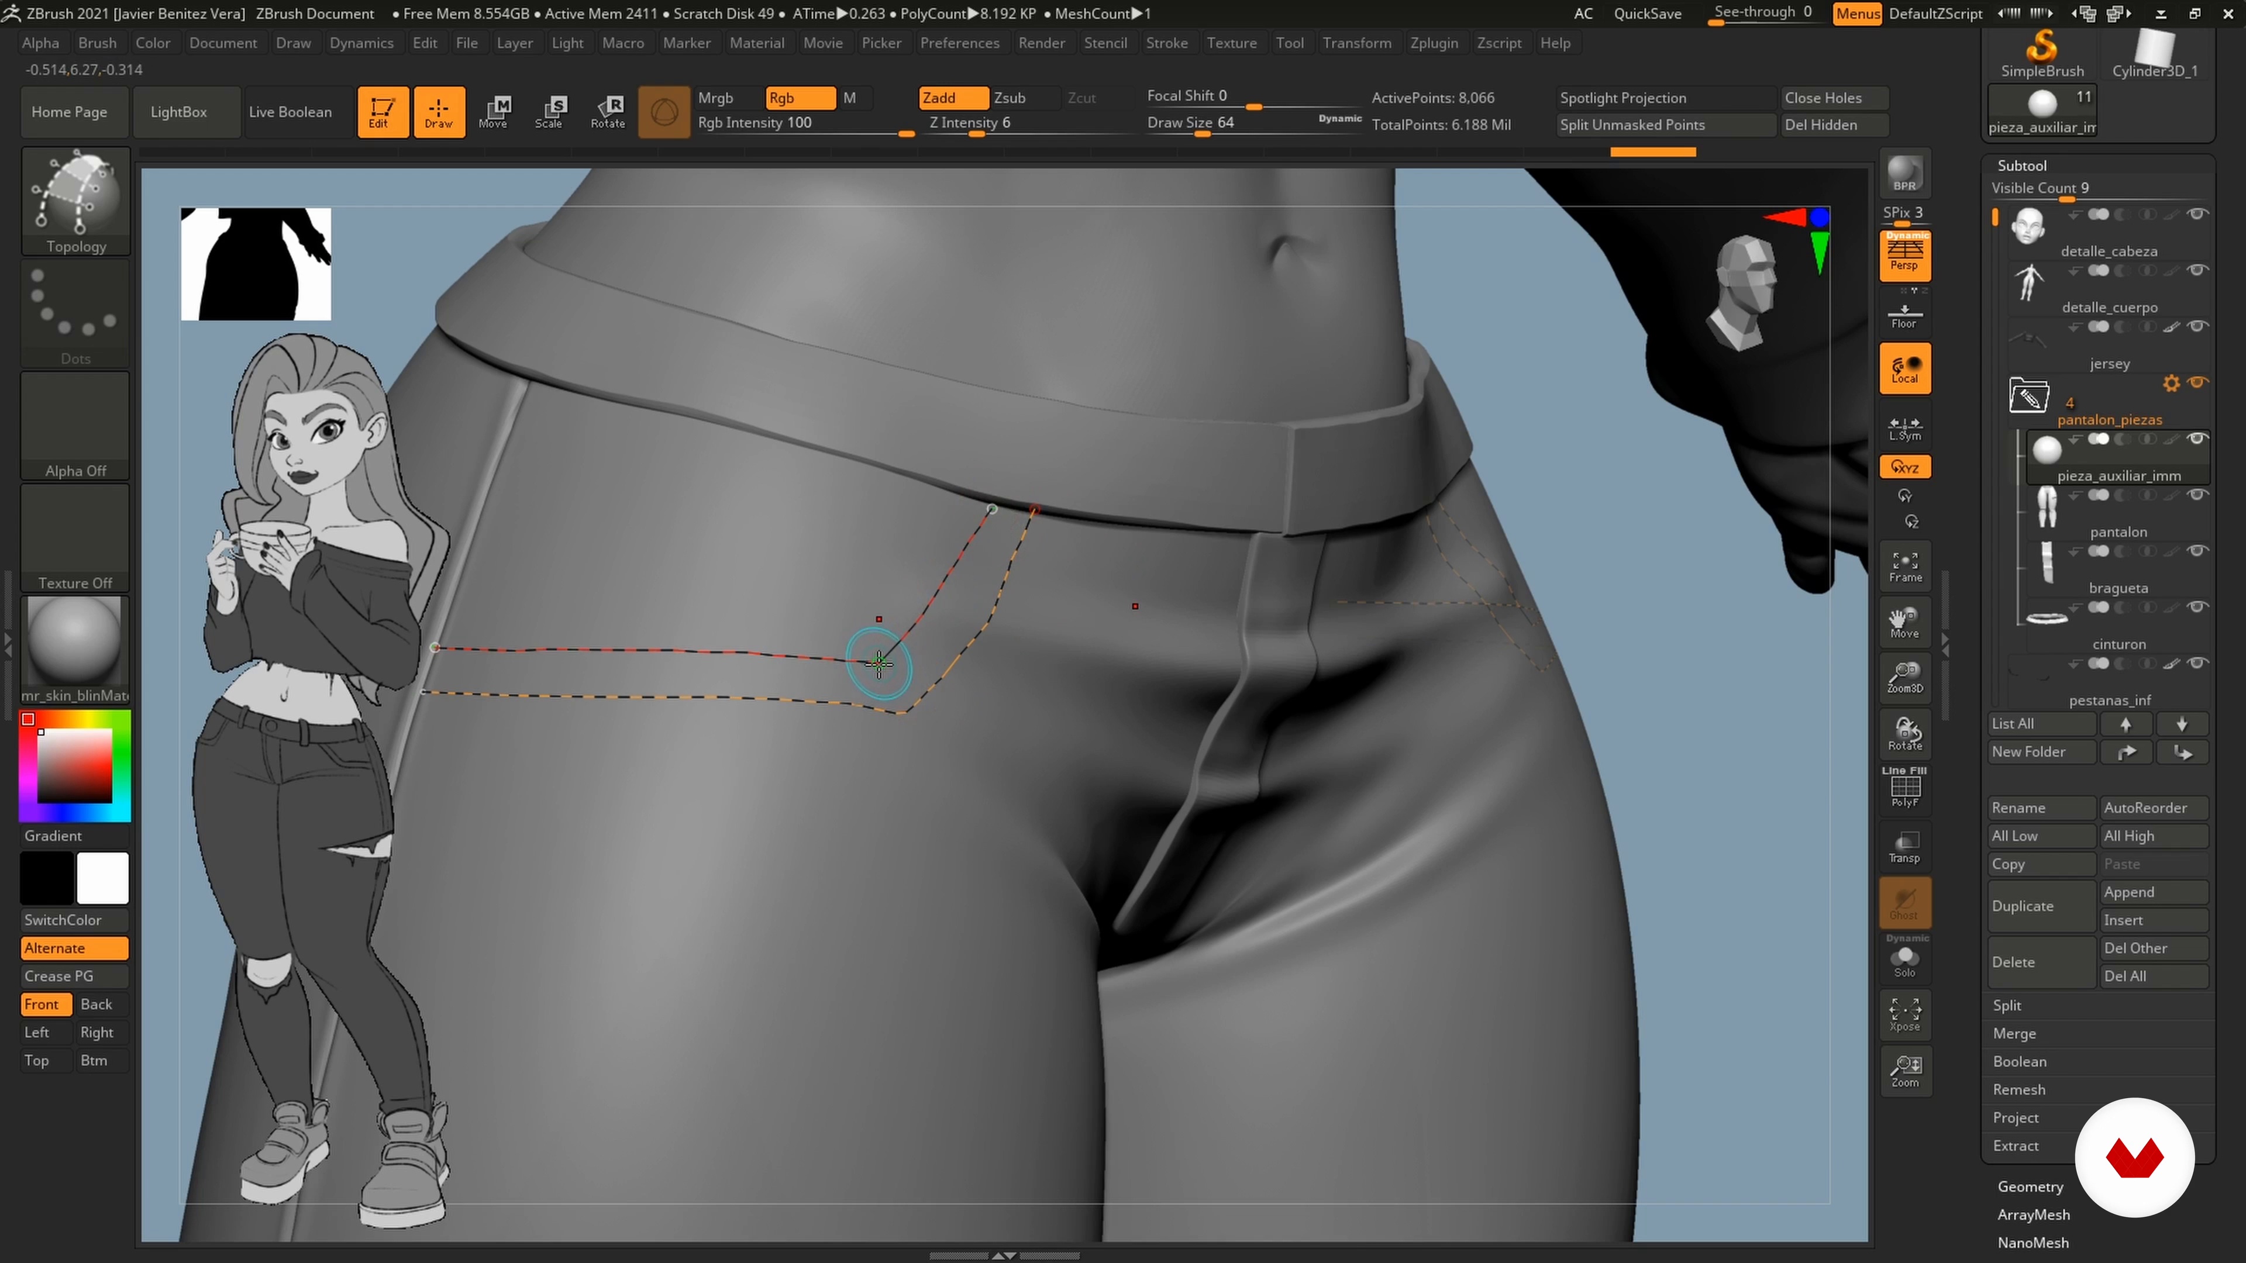2246x1263 pixels.
Task: Click the white secondary color swatch
Action: (103, 878)
